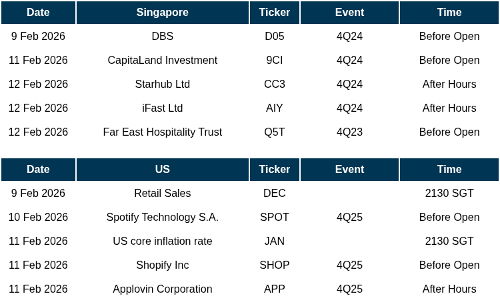This screenshot has width=500, height=302.
Task: Click the Applovin Corporation entry
Action: [x=162, y=289]
